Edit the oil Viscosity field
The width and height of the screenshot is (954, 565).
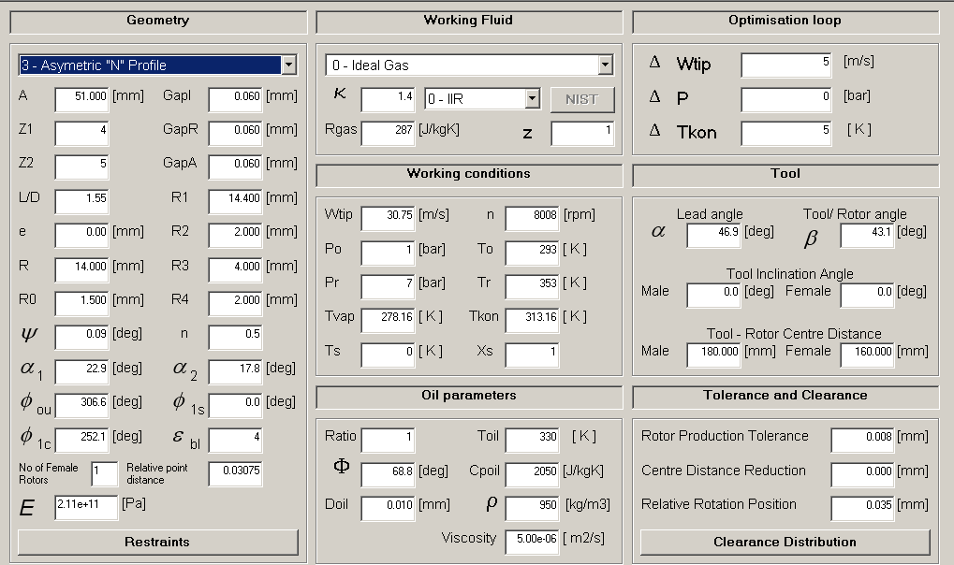[x=533, y=543]
